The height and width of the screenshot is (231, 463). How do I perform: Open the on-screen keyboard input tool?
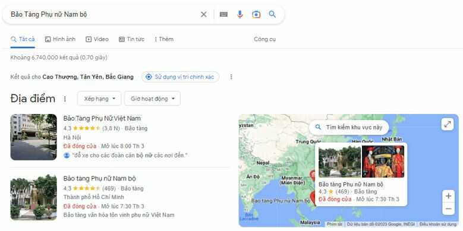[223, 14]
